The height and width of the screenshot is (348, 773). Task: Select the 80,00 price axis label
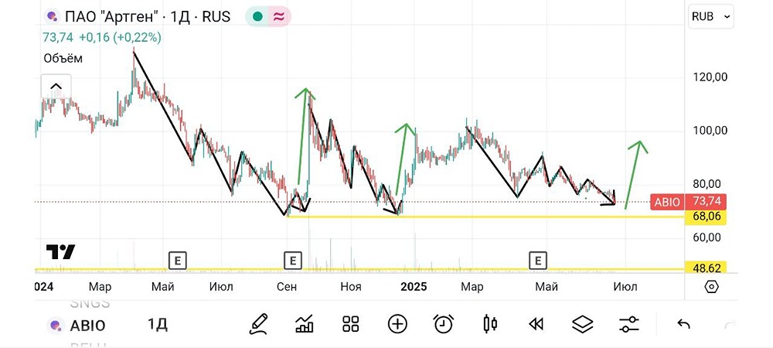[707, 184]
